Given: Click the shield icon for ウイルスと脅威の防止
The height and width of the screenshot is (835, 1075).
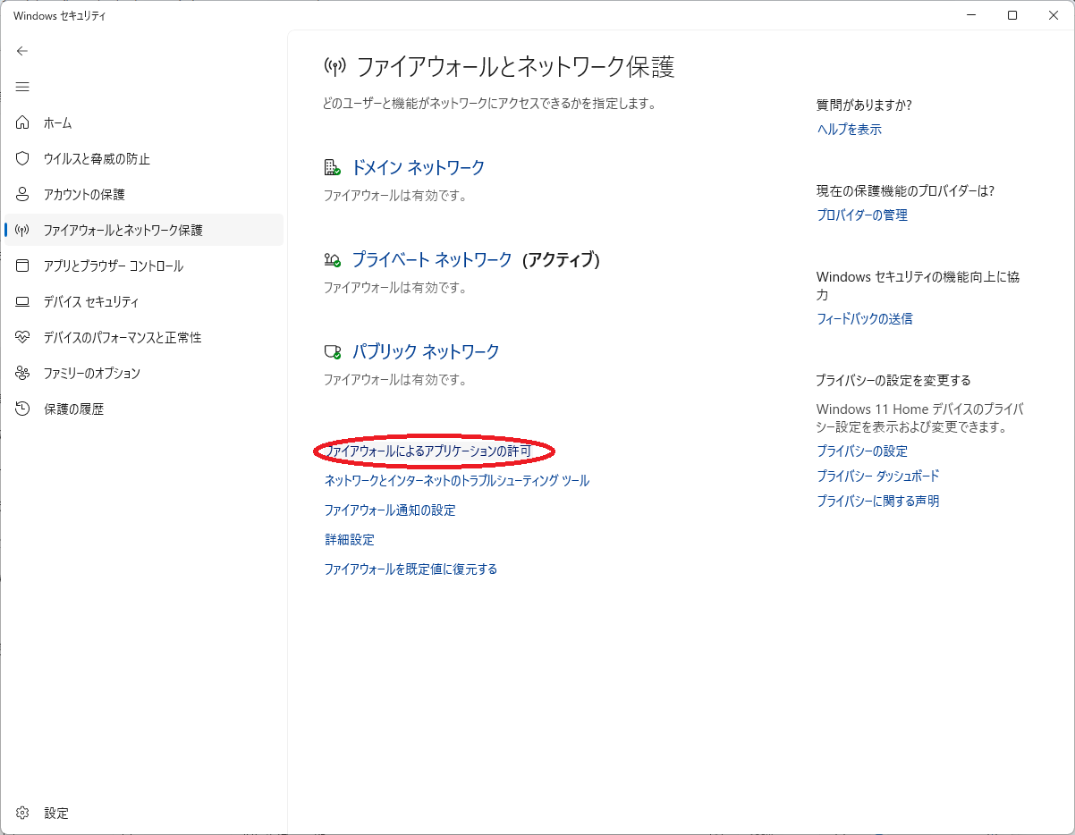Looking at the screenshot, I should tap(23, 158).
